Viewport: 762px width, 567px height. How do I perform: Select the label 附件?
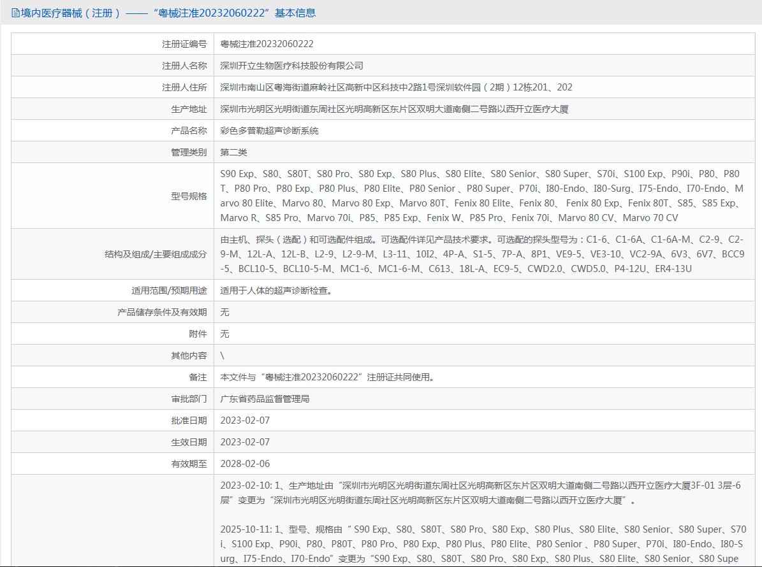tap(198, 334)
